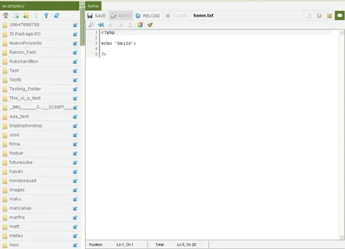The width and height of the screenshot is (345, 249).
Task: Reload the home.txt file
Action: pos(148,15)
